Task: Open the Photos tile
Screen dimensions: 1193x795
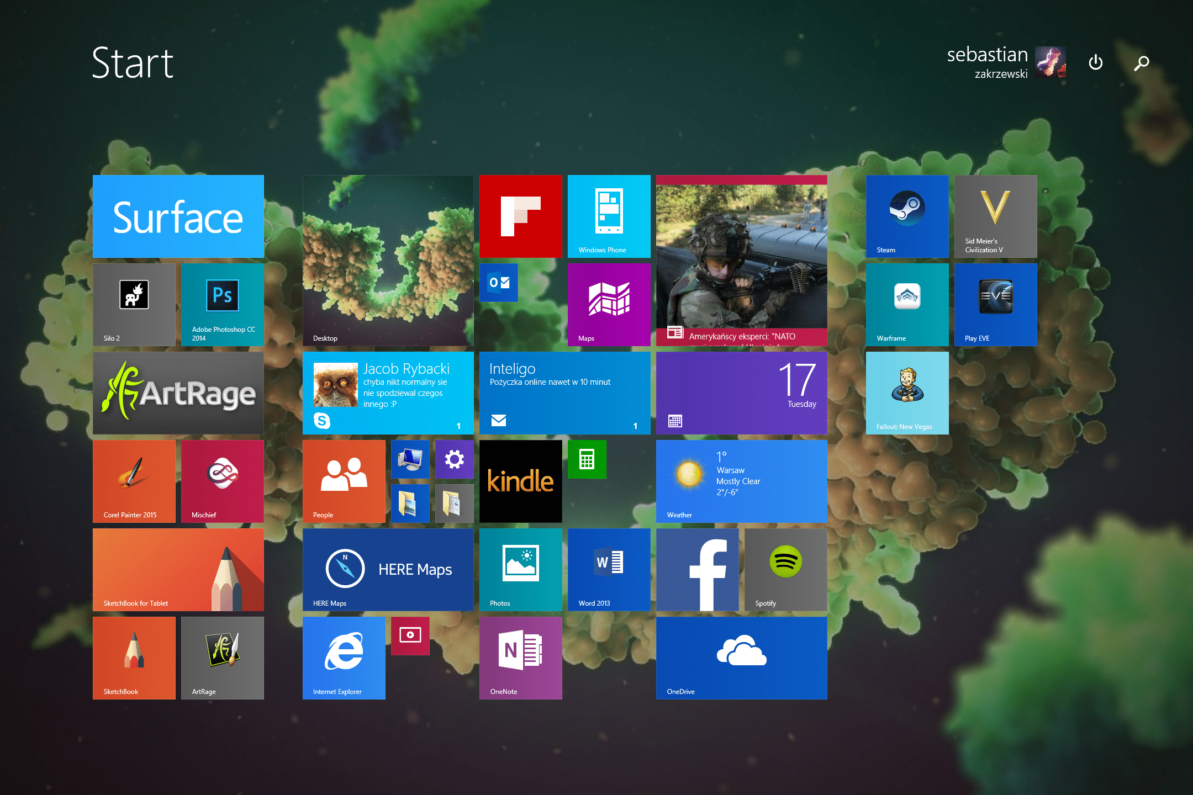Action: pos(521,570)
